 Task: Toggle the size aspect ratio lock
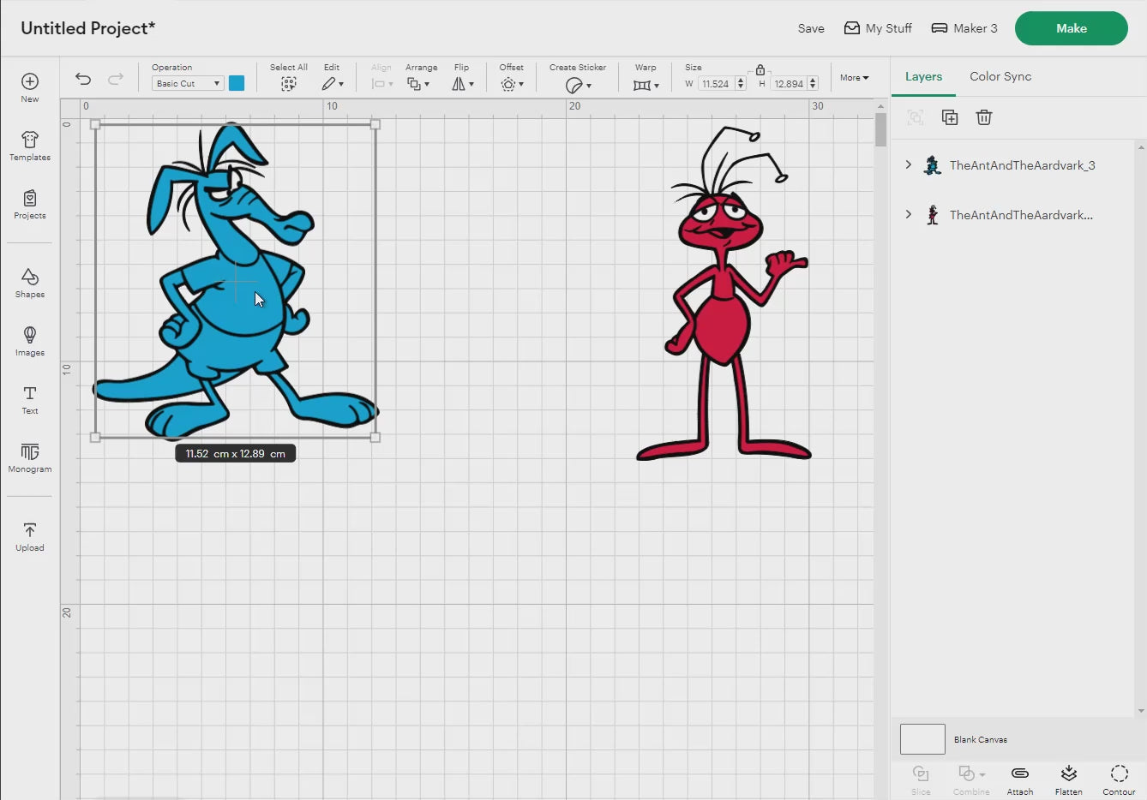click(760, 69)
